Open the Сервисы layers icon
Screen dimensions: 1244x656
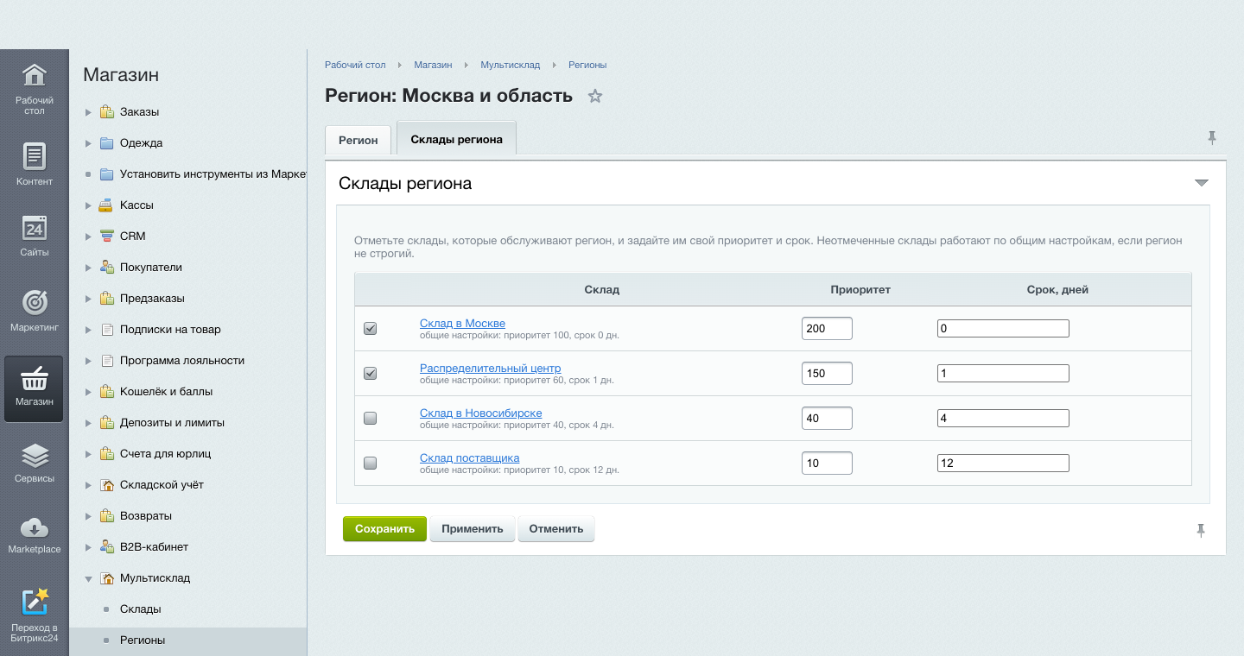click(x=34, y=455)
